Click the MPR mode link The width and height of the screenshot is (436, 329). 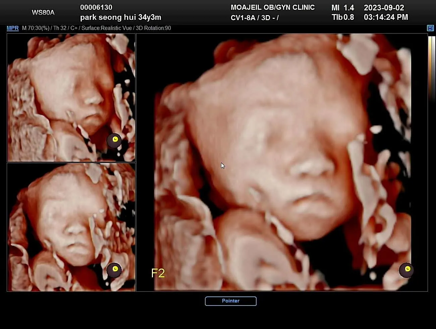click(13, 28)
